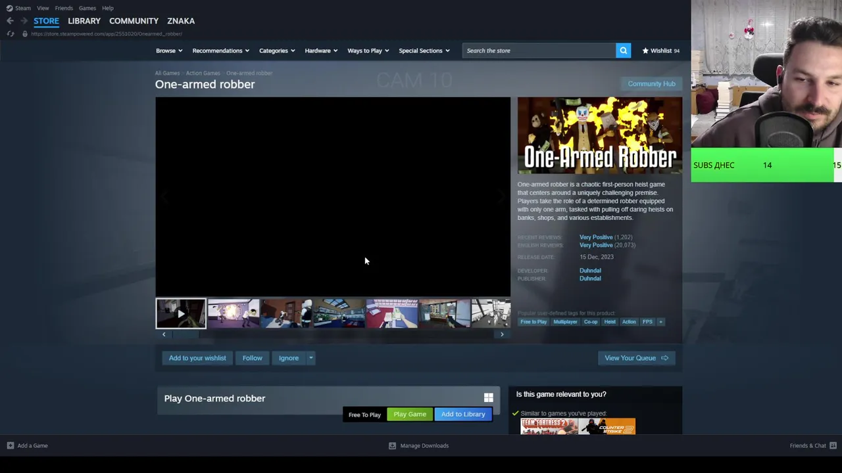The height and width of the screenshot is (473, 842).
Task: Click the Community Hub button
Action: click(x=651, y=83)
